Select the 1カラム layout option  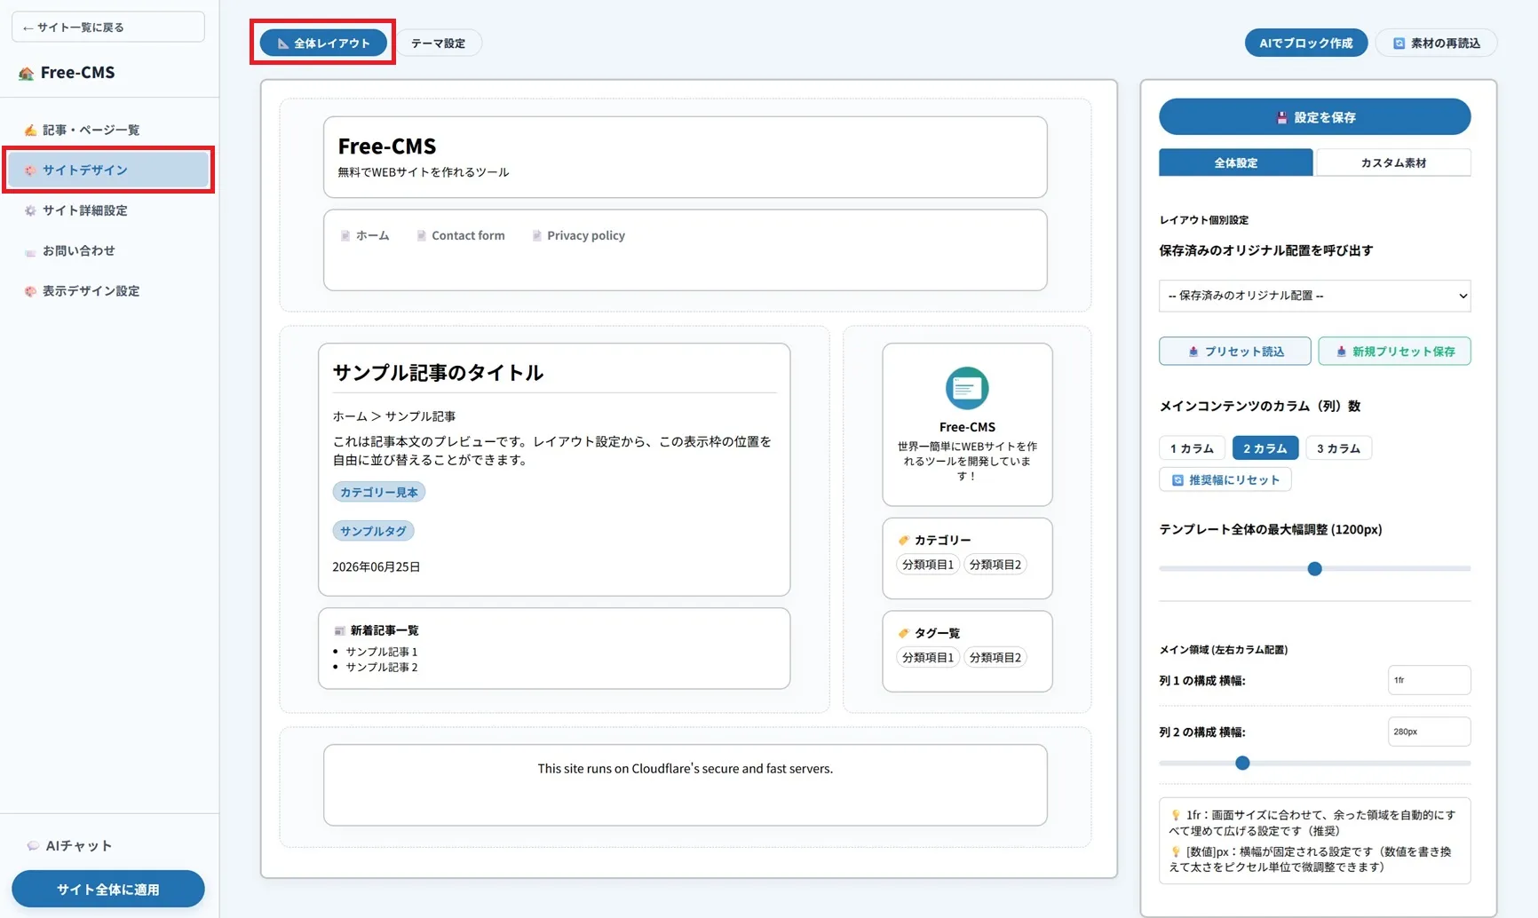(x=1192, y=448)
